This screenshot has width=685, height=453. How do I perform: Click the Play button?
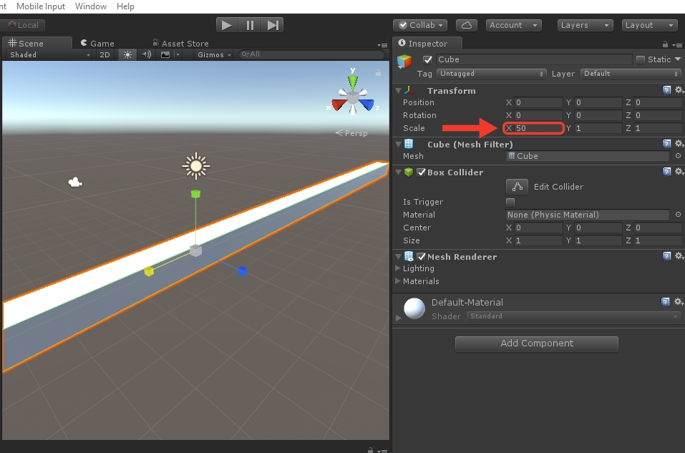227,25
